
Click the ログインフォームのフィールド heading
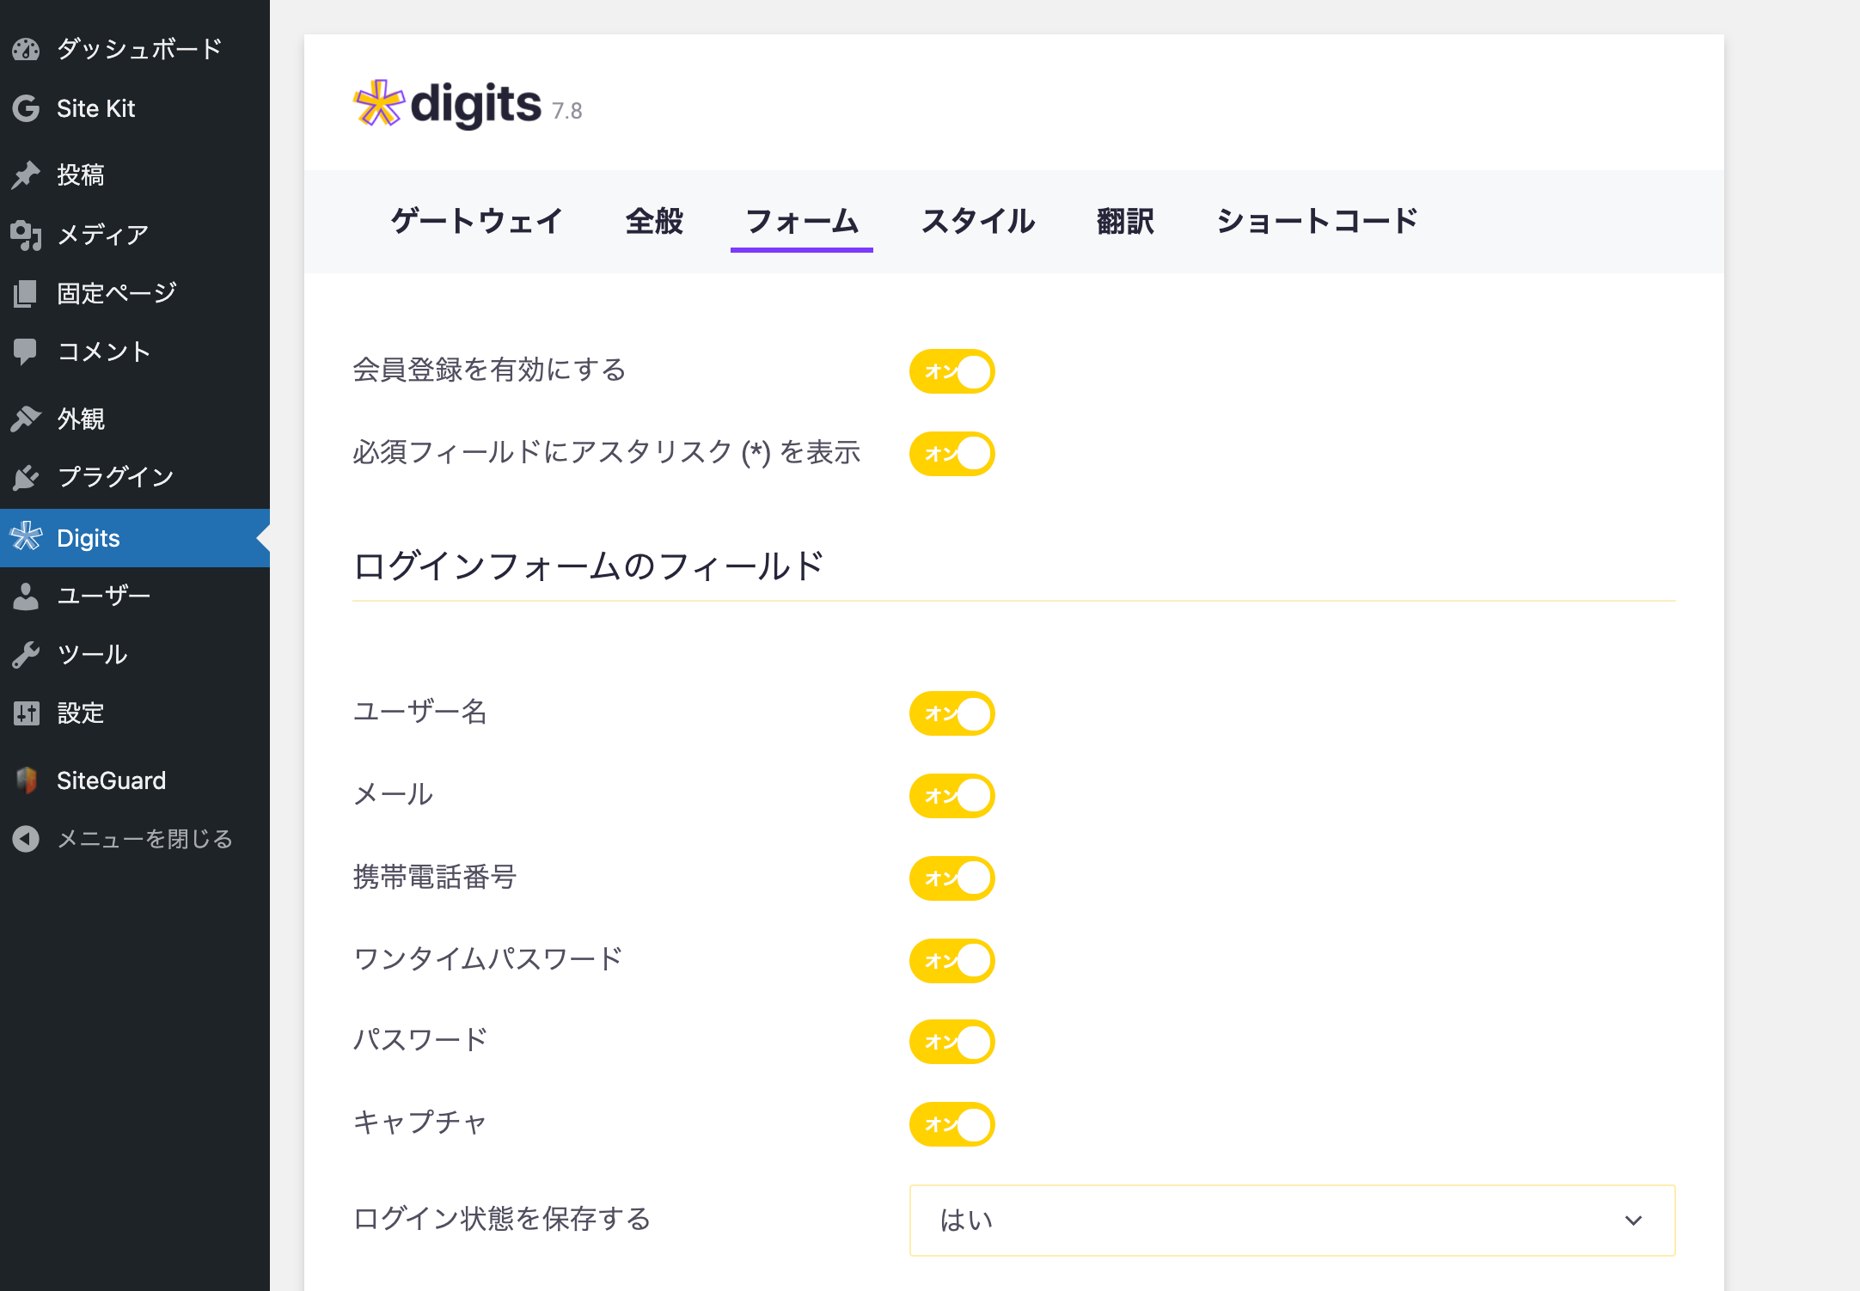point(589,566)
